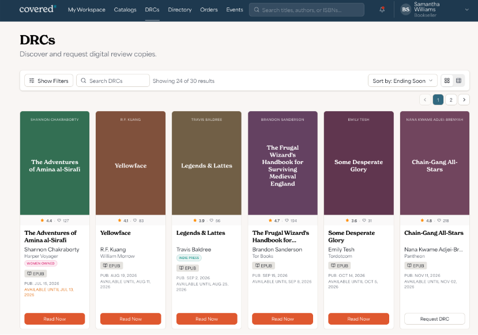Click the BS user avatar
The height and width of the screenshot is (335, 478).
(405, 9)
